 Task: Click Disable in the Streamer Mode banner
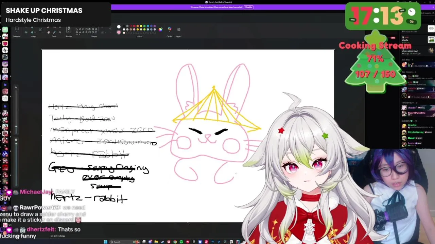248,7
